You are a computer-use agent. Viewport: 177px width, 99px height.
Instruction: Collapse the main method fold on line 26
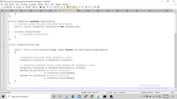(8, 52)
